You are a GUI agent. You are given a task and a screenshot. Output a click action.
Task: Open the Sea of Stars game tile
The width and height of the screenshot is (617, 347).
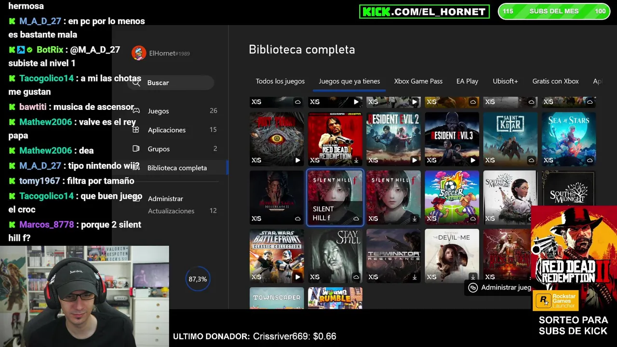pos(569,139)
